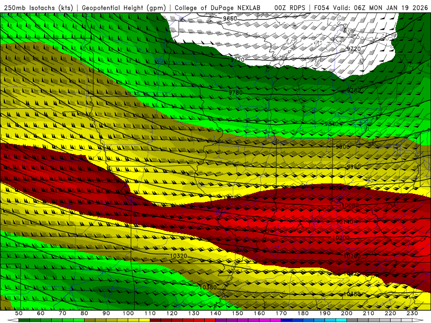Click the 60 value on the color scale
Image resolution: width=431 pixels, height=323 pixels.
[x=40, y=313]
